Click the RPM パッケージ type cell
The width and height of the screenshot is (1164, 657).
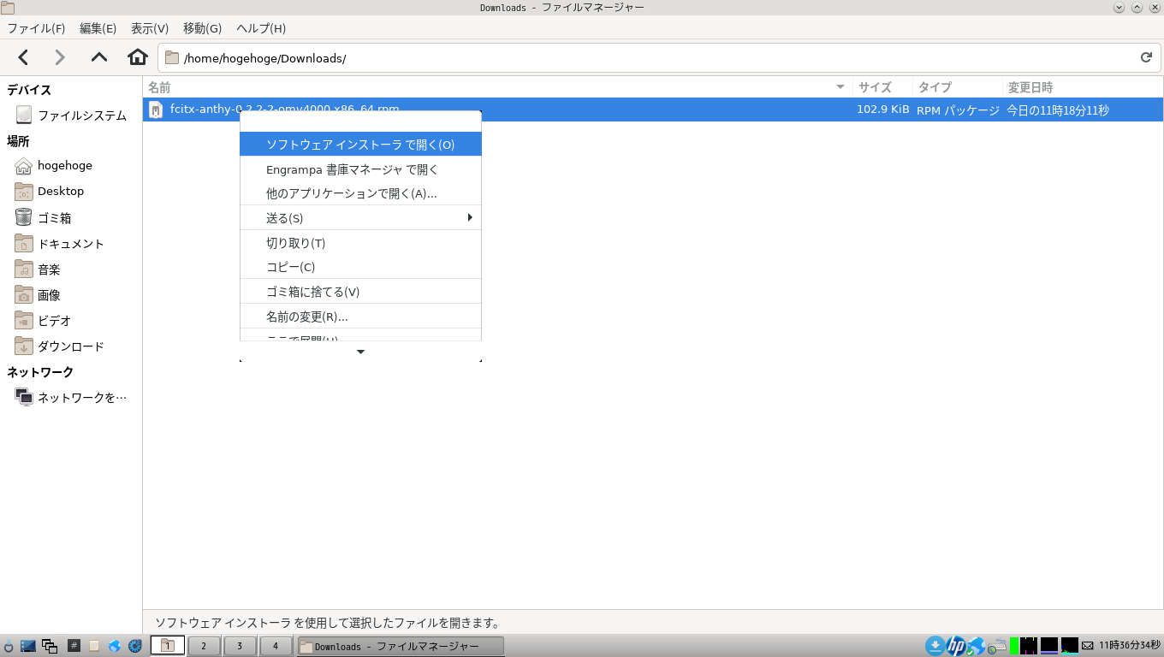(958, 110)
